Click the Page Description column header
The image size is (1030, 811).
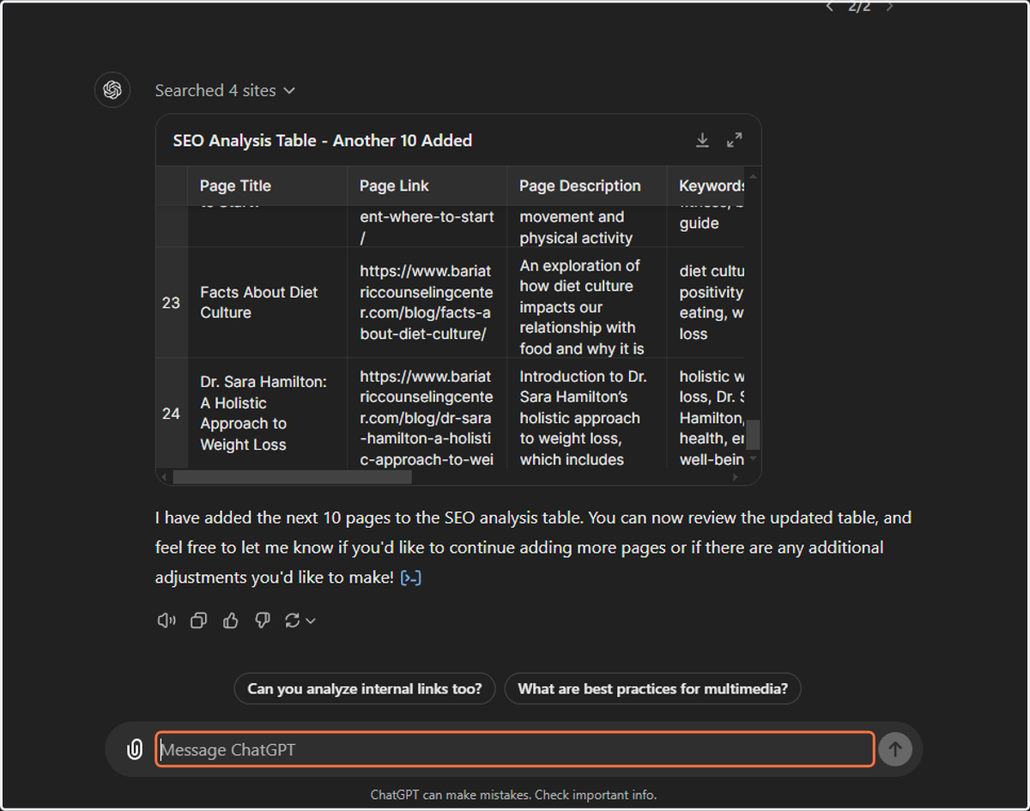coord(586,186)
